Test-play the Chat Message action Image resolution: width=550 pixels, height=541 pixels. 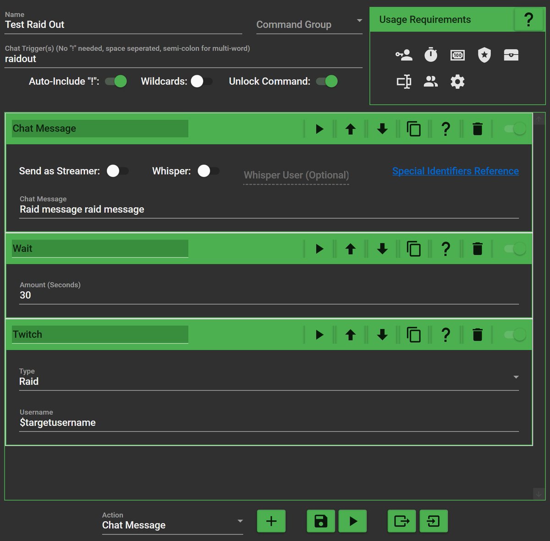(x=319, y=129)
